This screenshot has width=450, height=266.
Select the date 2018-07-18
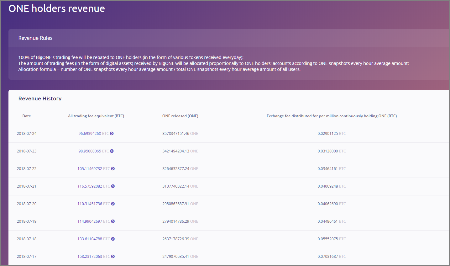[x=27, y=239]
